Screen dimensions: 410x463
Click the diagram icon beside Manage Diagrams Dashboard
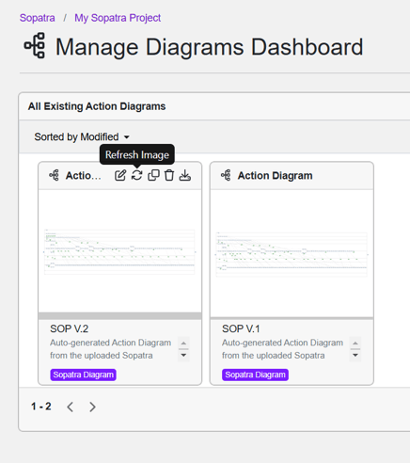(x=35, y=45)
